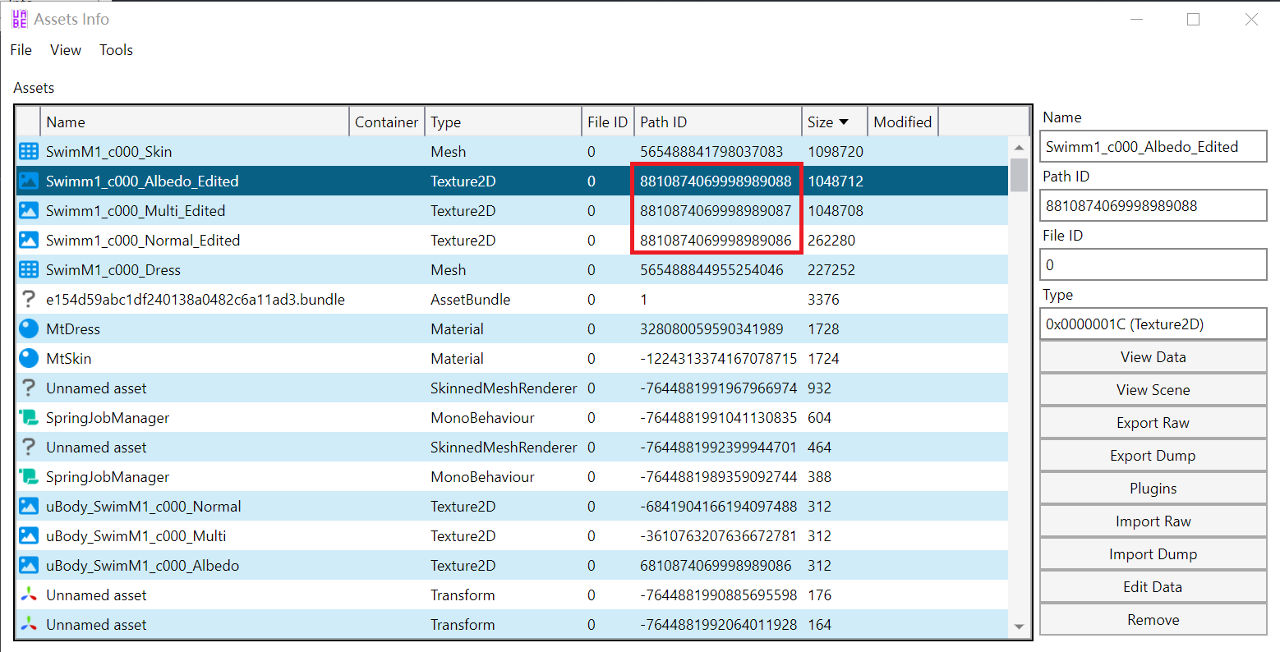1280x652 pixels.
Task: Sort assets by the Name column header
Action: [195, 122]
